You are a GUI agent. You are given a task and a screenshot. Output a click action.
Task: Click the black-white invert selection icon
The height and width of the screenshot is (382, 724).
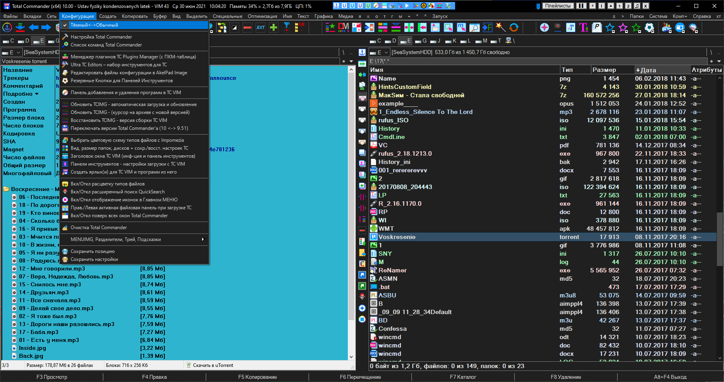234,27
